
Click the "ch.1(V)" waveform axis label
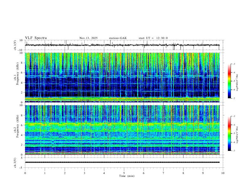tap(15, 45)
